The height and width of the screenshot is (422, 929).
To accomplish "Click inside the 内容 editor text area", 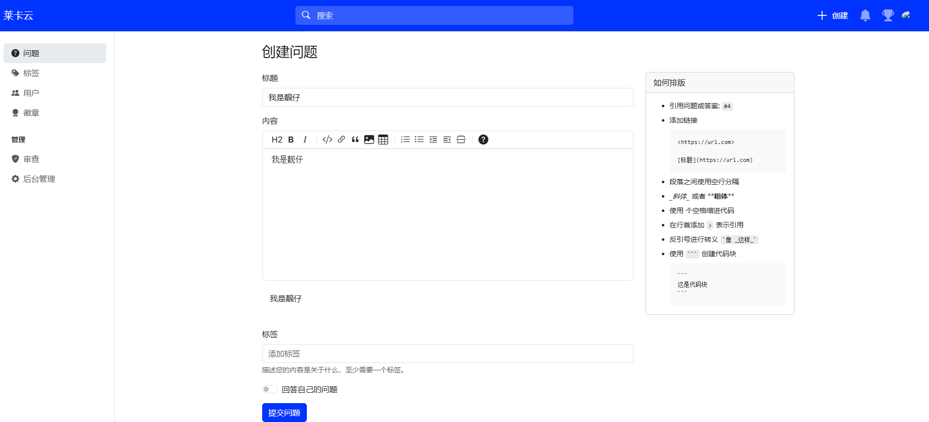I will coord(448,214).
